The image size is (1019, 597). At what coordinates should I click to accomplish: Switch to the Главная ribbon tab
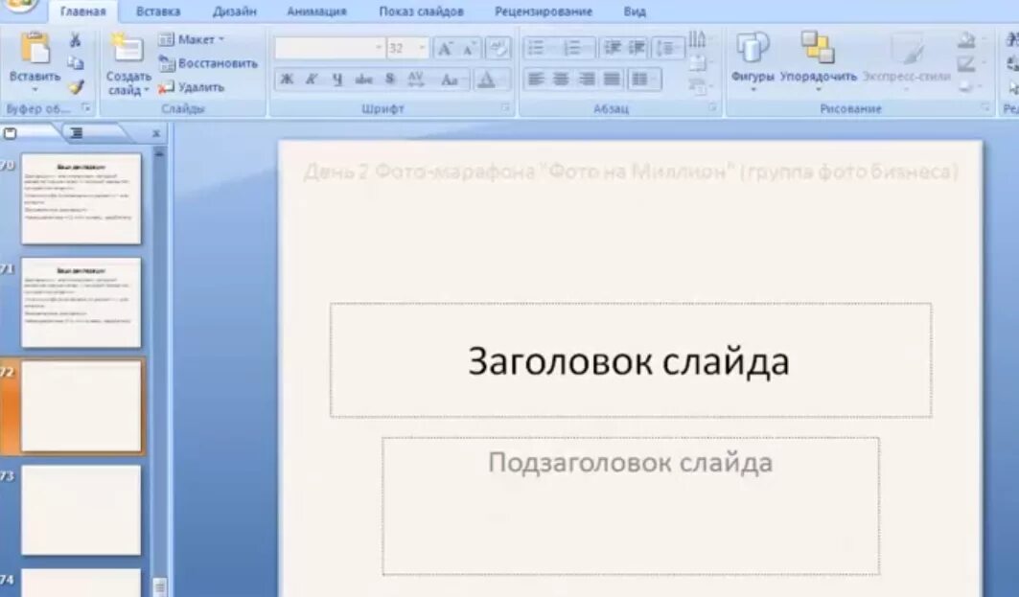click(x=82, y=11)
